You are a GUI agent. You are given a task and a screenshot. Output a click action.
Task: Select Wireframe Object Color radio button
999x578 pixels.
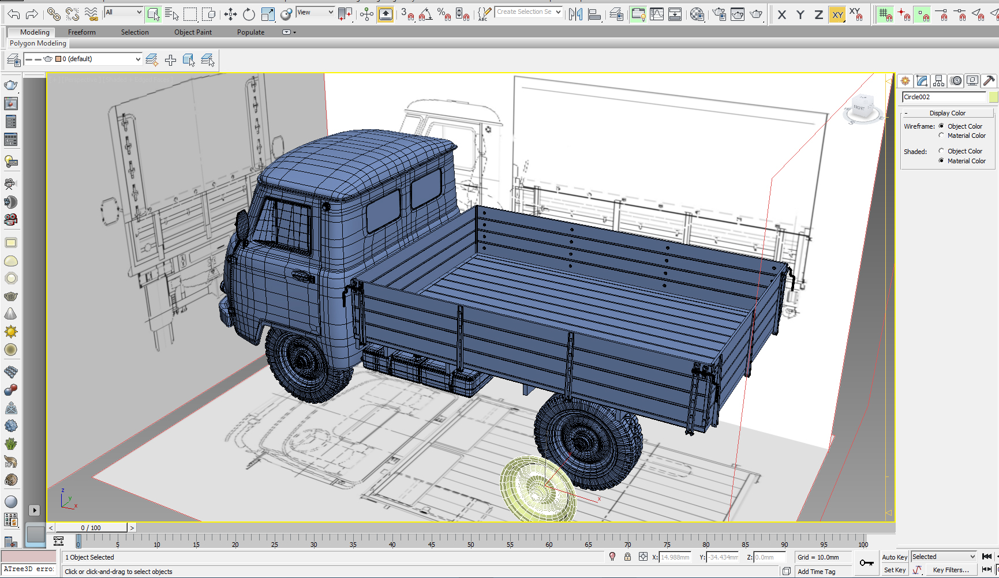(941, 126)
